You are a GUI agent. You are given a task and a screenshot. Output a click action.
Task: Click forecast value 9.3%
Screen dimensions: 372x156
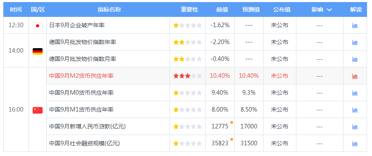[249, 93]
